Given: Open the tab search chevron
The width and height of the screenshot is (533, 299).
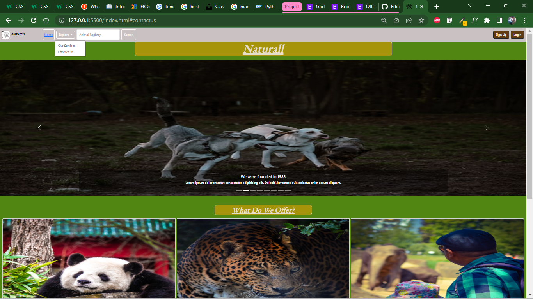Looking at the screenshot, I should (x=470, y=6).
